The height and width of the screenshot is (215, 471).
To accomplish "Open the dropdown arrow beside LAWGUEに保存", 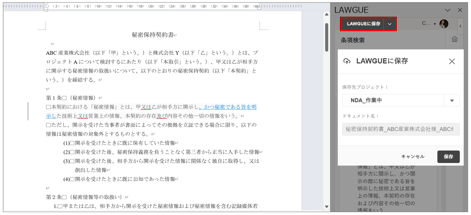I will 389,24.
